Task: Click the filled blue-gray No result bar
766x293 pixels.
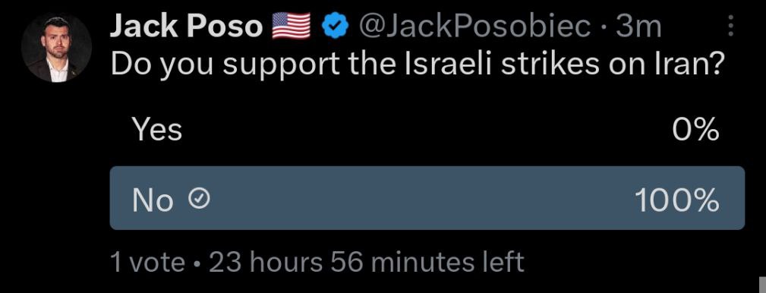Action: coord(427,198)
